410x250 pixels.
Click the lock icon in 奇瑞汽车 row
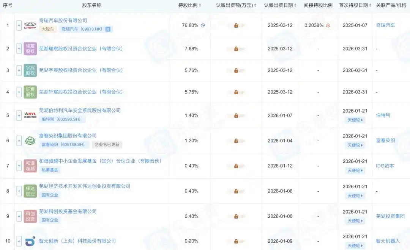click(x=236, y=25)
